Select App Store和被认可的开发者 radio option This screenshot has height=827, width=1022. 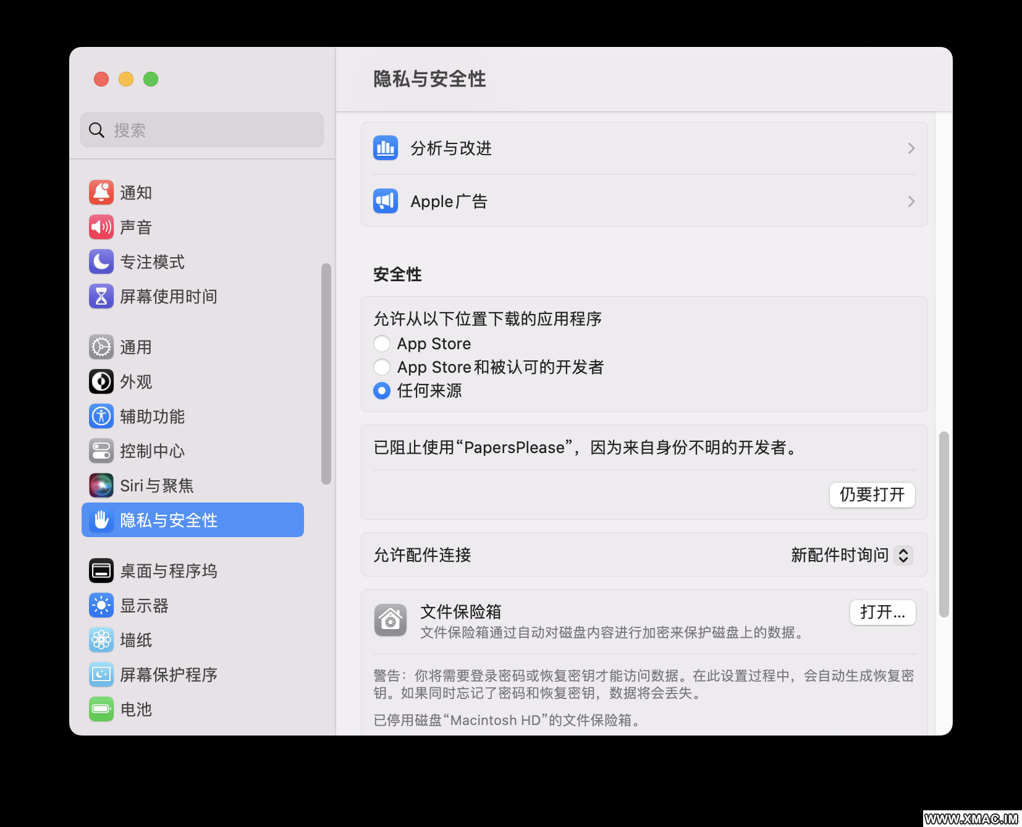click(x=382, y=367)
